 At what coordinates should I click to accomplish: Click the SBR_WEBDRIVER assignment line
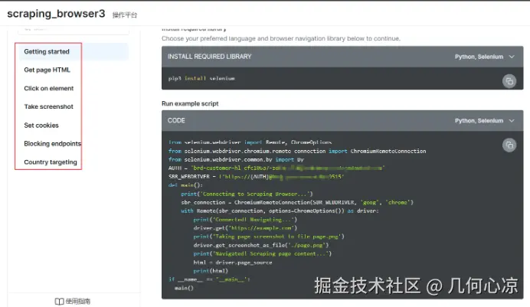(x=257, y=177)
